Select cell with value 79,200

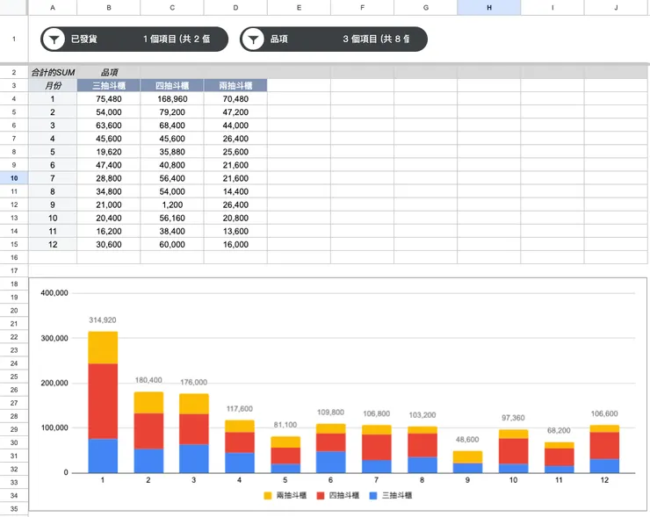(172, 112)
